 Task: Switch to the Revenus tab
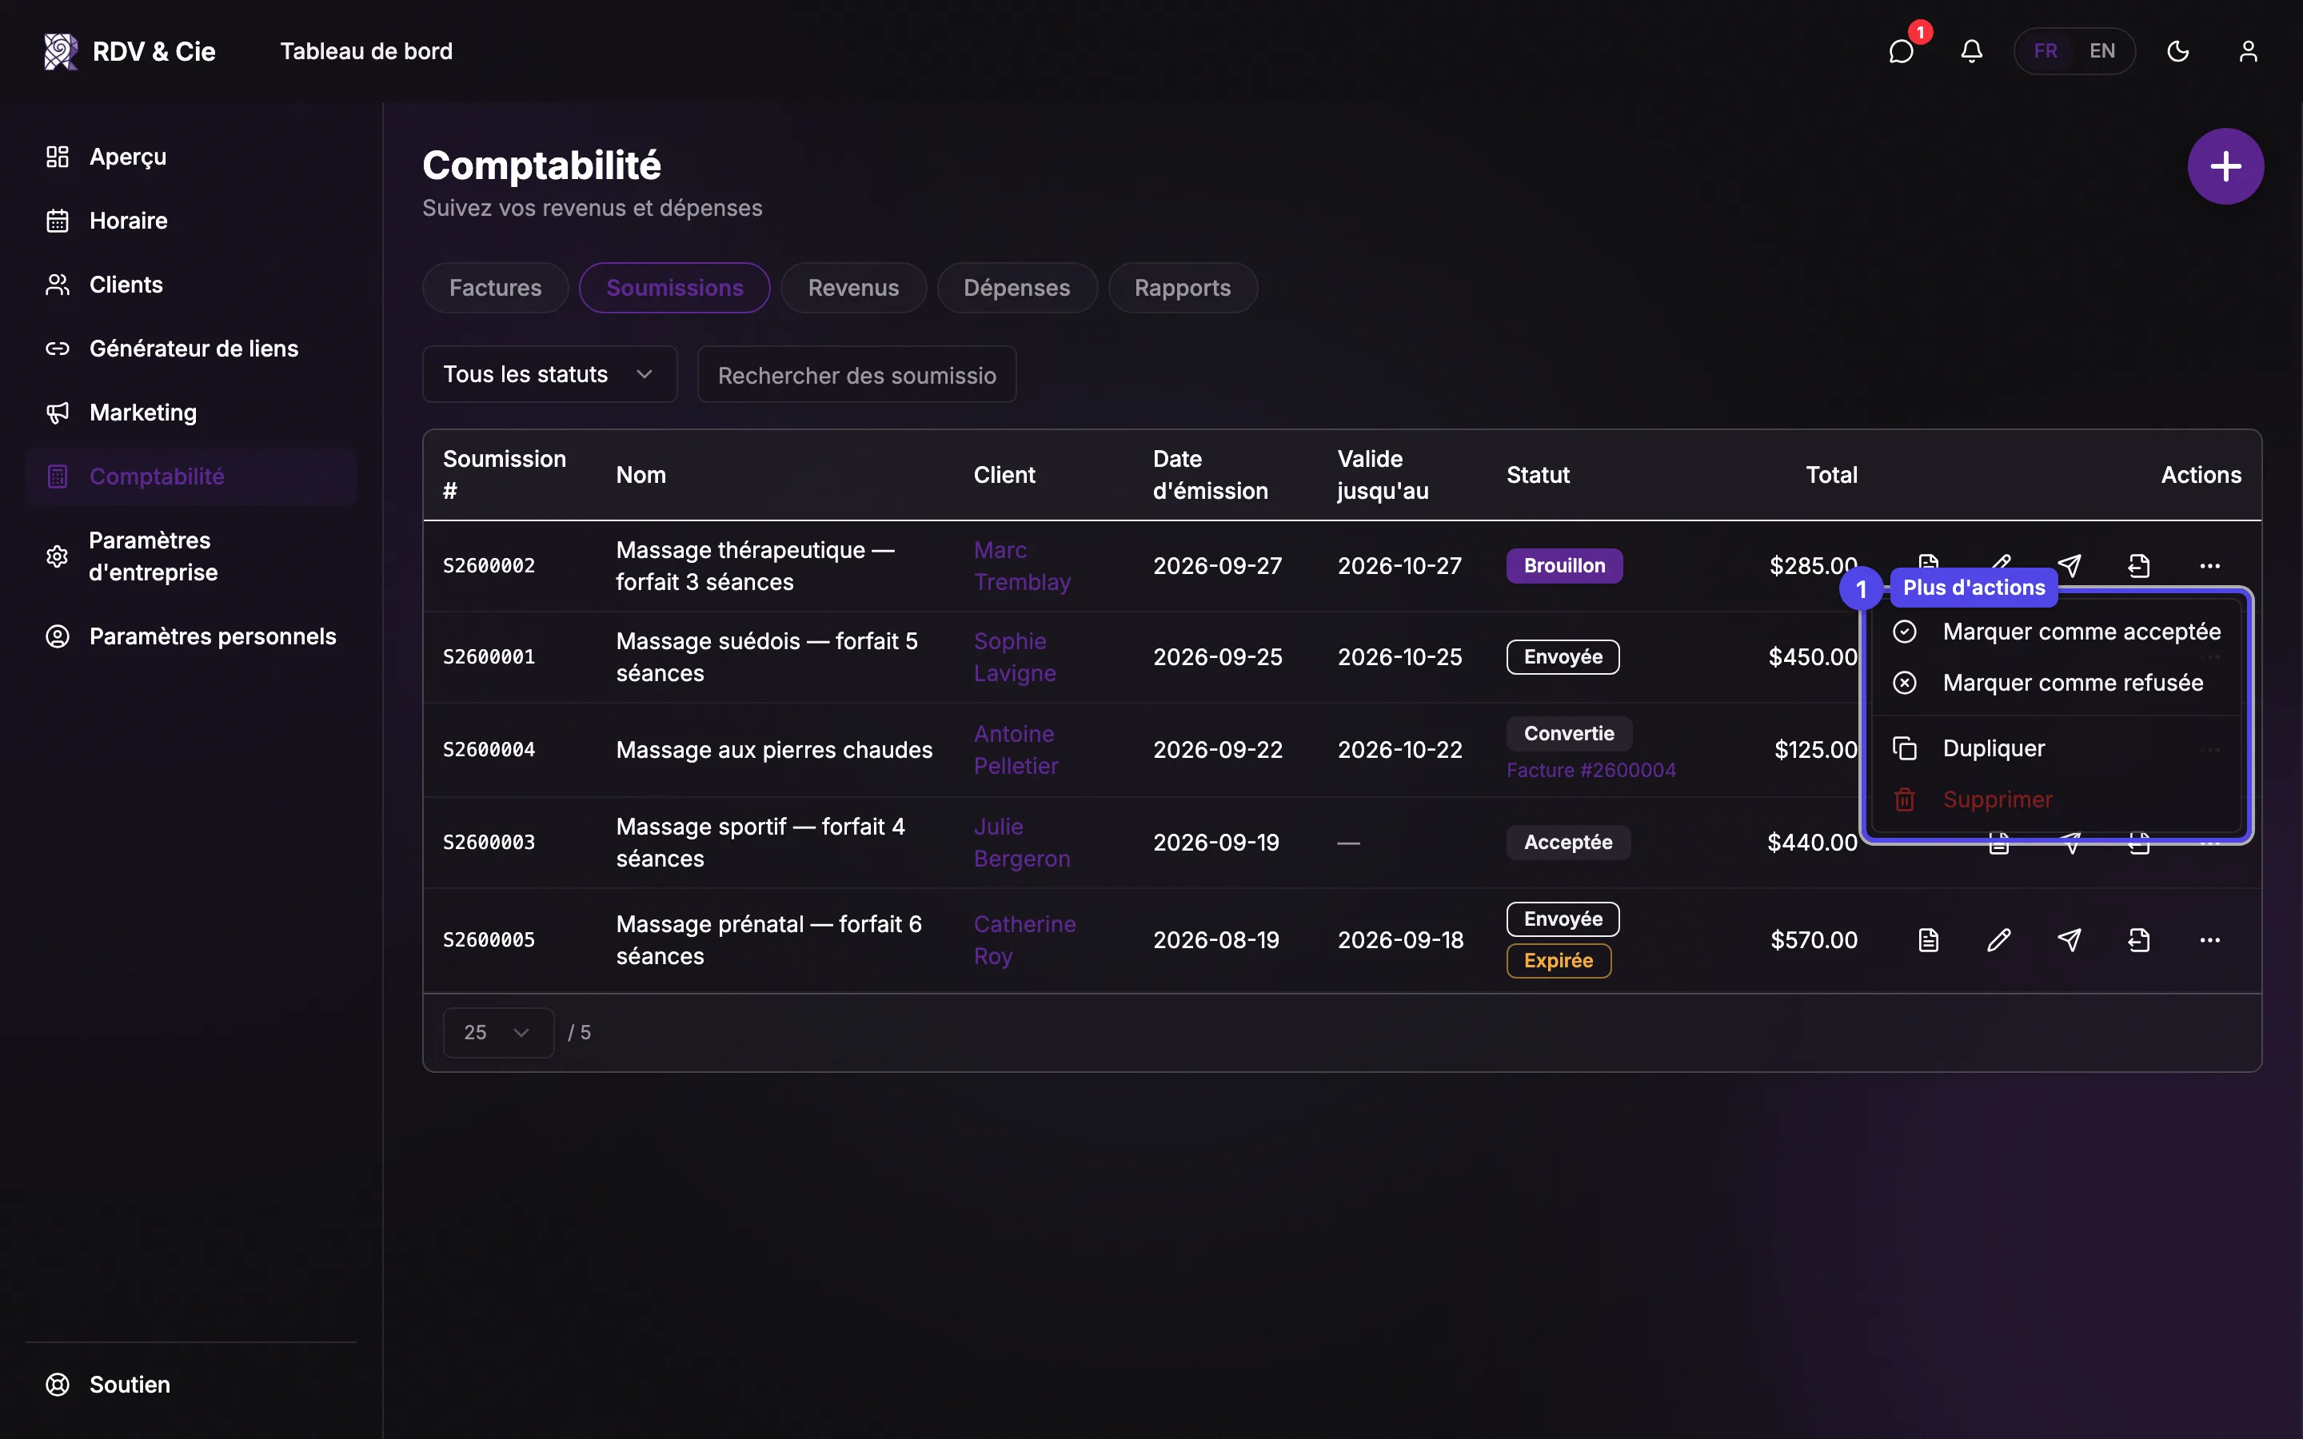852,288
